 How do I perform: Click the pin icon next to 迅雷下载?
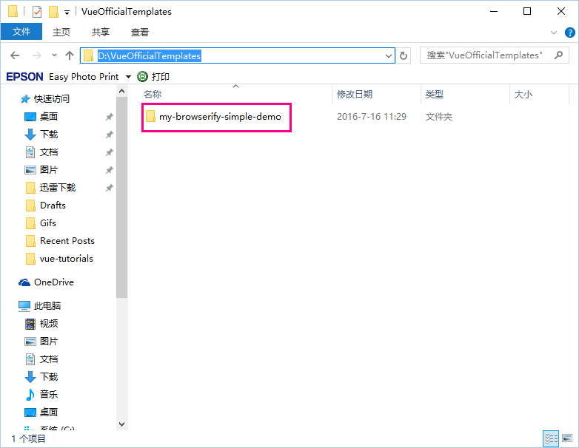109,188
